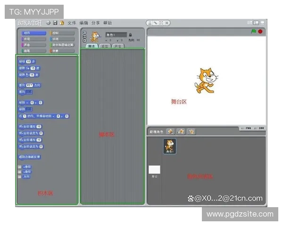This screenshot has width=283, height=226.
Task: Select the 角色1 sprite thumbnail in the sprite list
Action: click(170, 146)
